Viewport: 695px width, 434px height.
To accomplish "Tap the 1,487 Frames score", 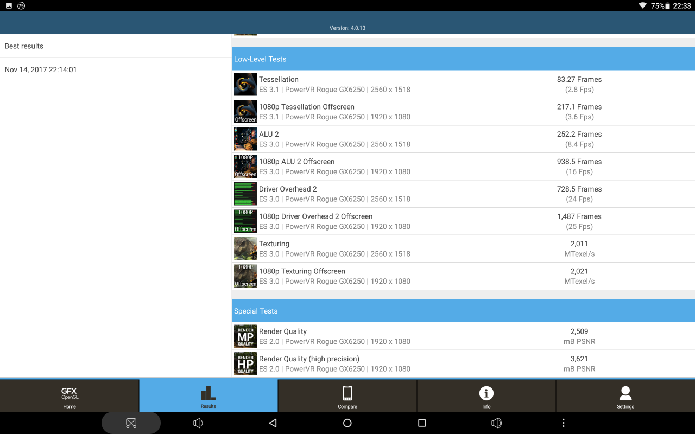I will click(x=579, y=216).
